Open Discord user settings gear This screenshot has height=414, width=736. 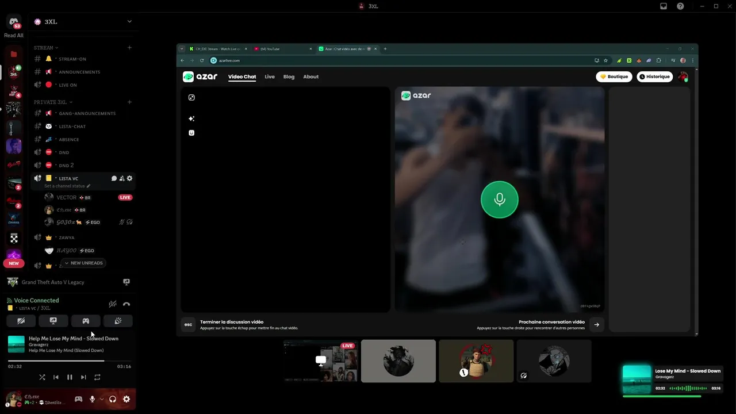[x=126, y=399]
